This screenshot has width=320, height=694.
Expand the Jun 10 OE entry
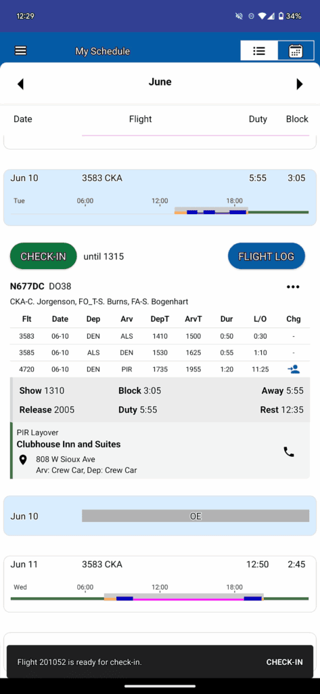coord(160,516)
